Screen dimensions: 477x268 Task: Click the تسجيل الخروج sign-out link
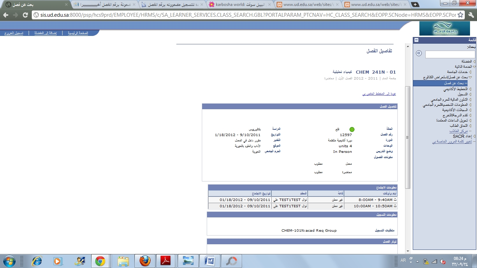click(x=14, y=33)
